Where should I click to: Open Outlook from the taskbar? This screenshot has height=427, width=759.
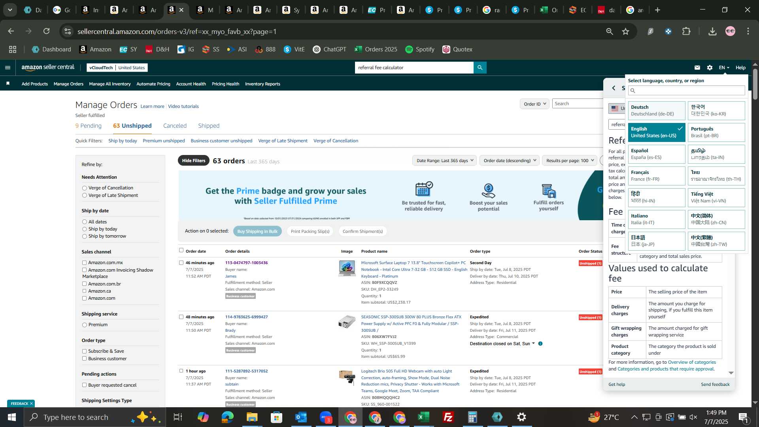coord(301,417)
